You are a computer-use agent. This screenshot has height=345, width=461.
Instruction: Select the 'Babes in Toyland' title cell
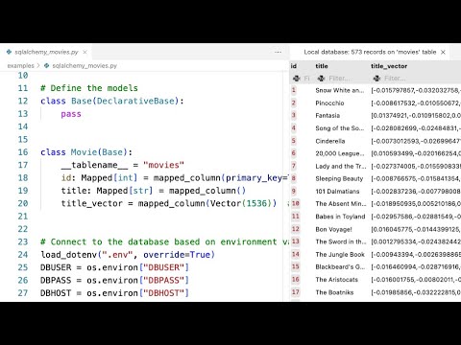340,217
